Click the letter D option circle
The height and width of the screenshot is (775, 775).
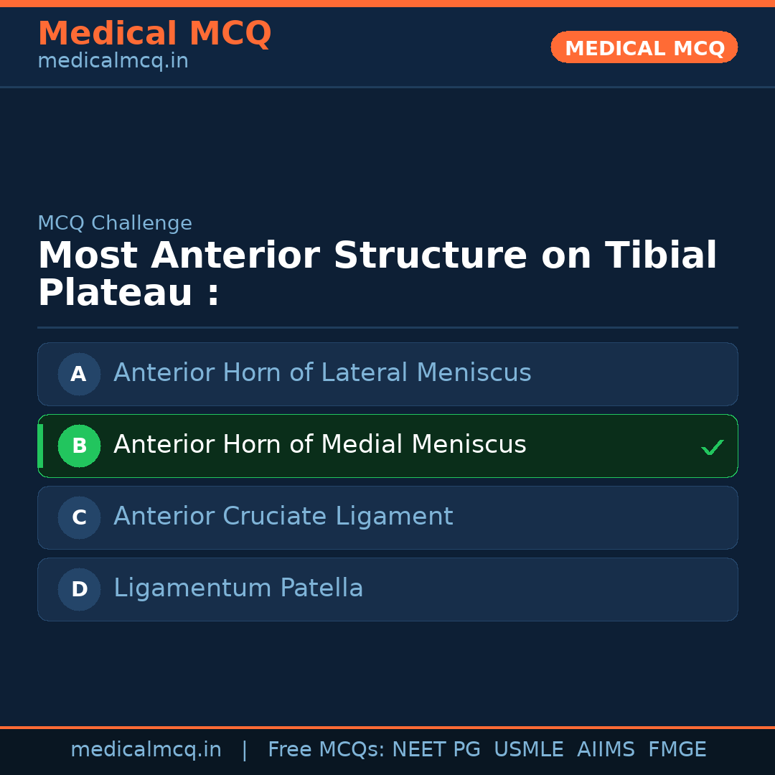tap(79, 589)
